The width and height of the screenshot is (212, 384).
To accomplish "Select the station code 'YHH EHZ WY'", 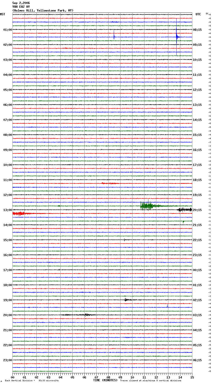I will 21,7.
